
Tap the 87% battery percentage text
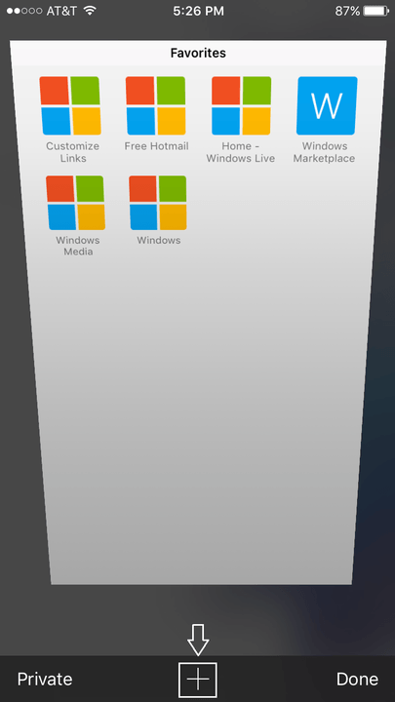[347, 11]
